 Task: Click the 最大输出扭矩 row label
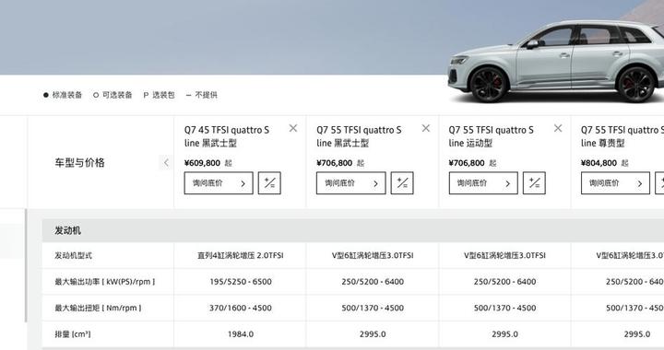tap(98, 308)
